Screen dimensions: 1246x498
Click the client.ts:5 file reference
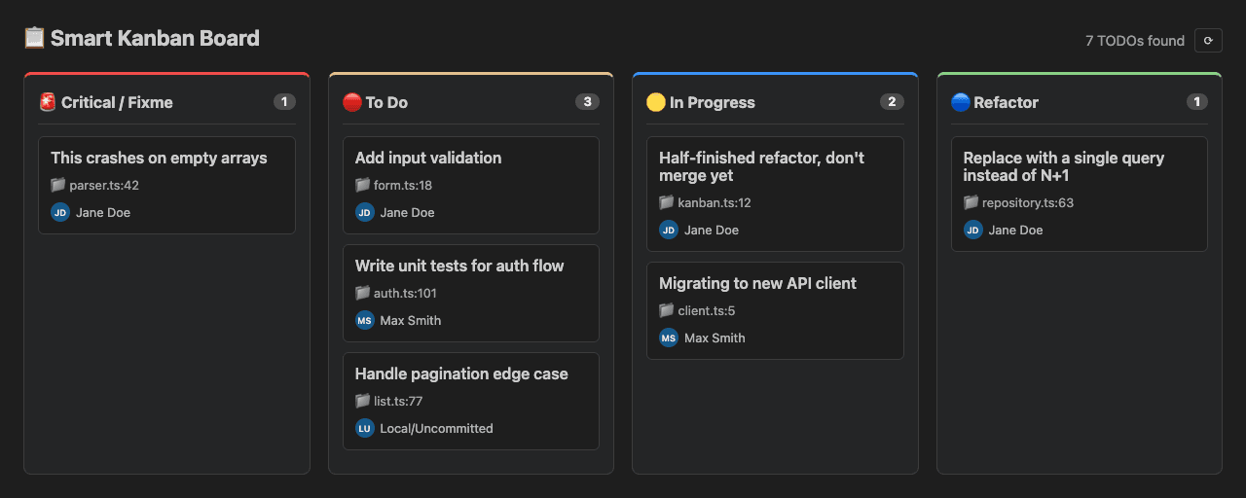coord(707,310)
